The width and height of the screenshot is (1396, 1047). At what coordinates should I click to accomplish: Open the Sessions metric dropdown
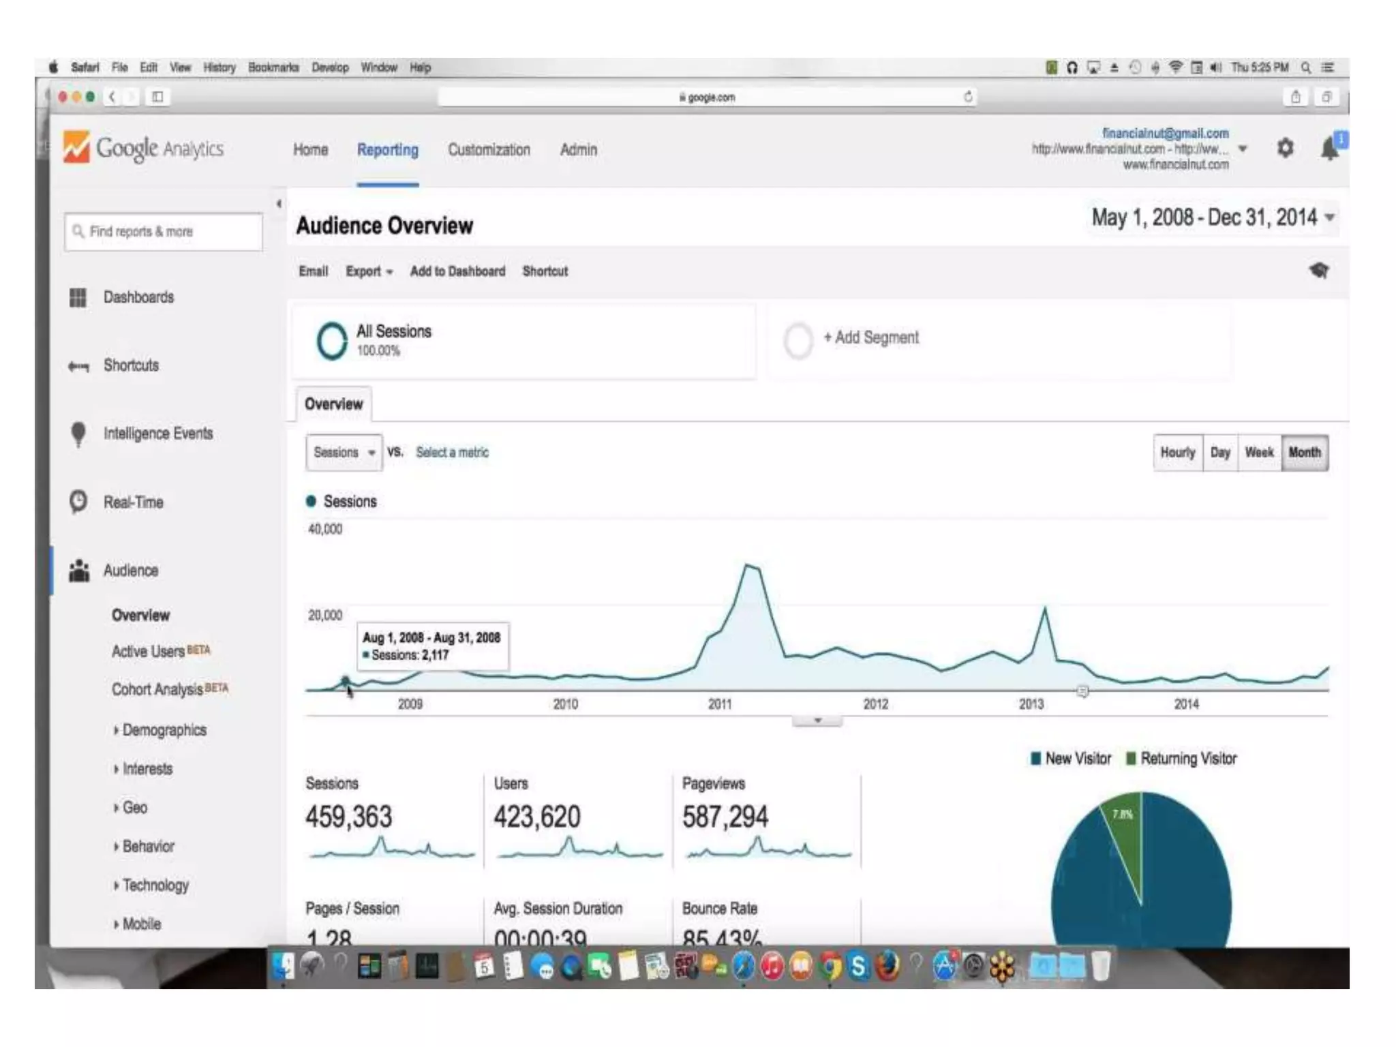(344, 453)
